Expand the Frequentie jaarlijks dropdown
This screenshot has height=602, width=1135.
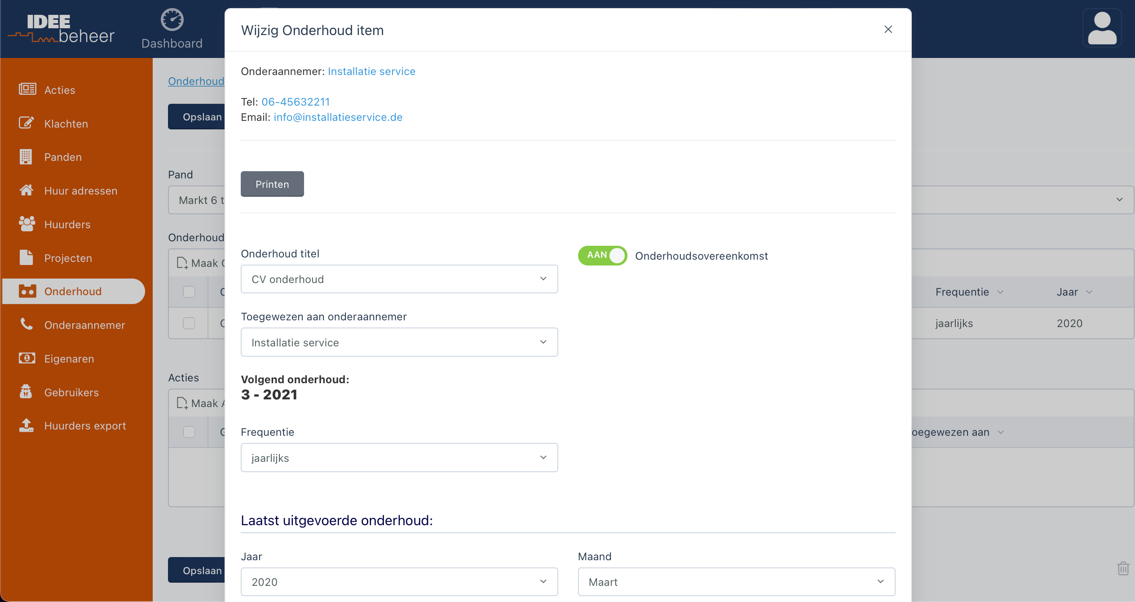(399, 458)
